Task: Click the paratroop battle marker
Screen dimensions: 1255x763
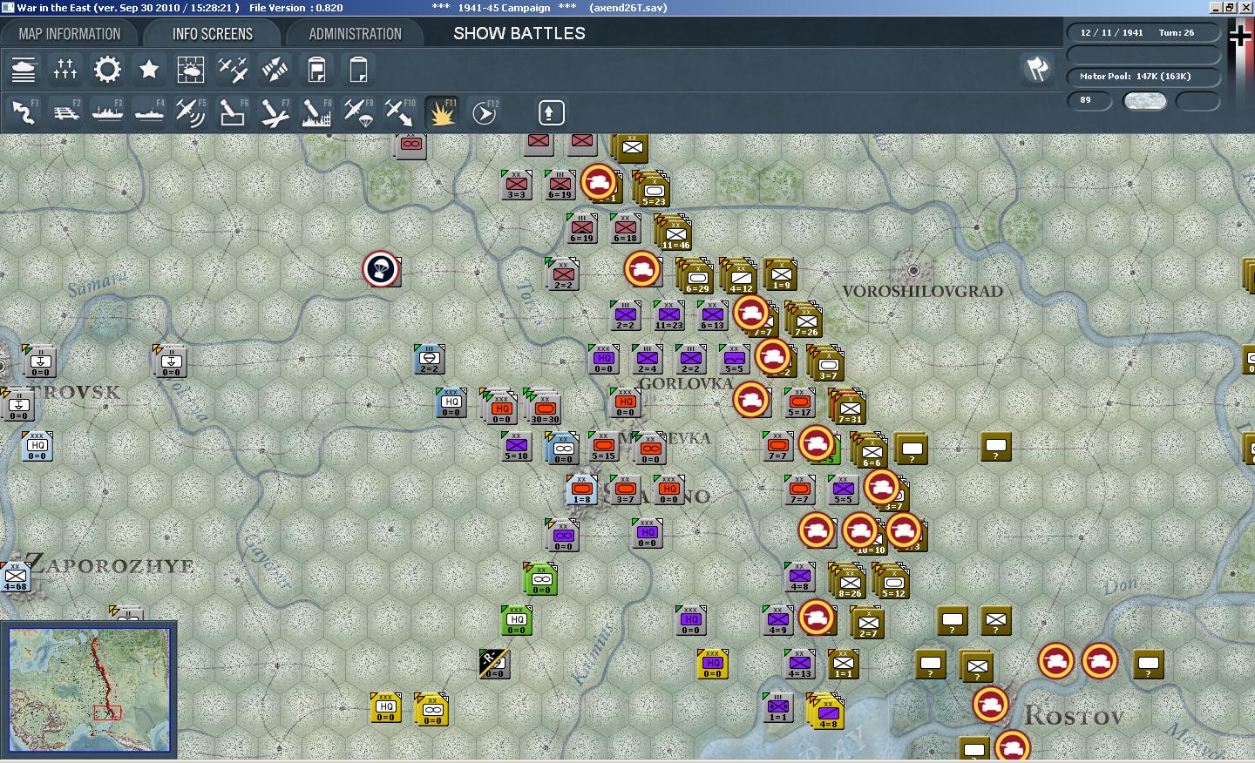Action: pyautogui.click(x=382, y=269)
